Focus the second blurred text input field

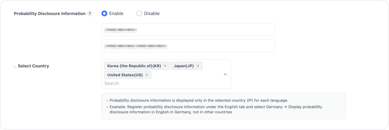[188, 46]
